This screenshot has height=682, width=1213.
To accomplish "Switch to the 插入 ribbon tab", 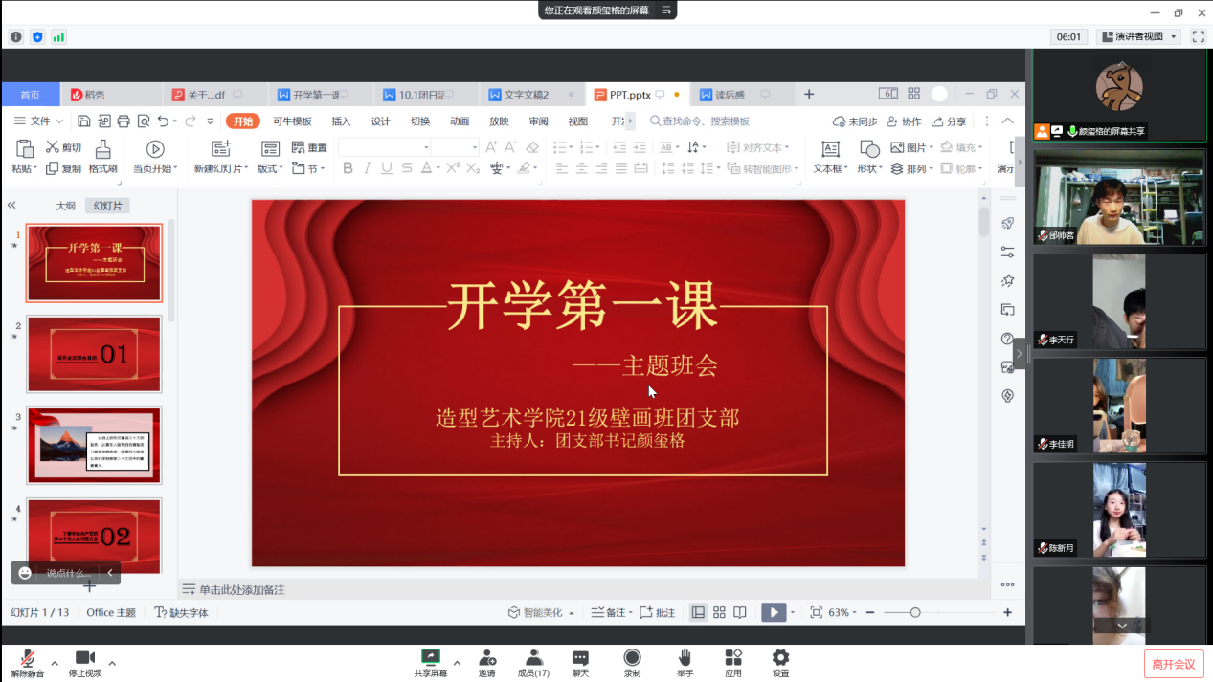I will pos(341,121).
